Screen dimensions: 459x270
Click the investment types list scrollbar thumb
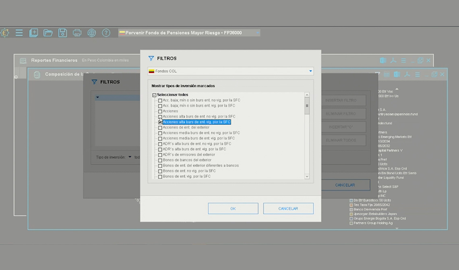point(307,106)
